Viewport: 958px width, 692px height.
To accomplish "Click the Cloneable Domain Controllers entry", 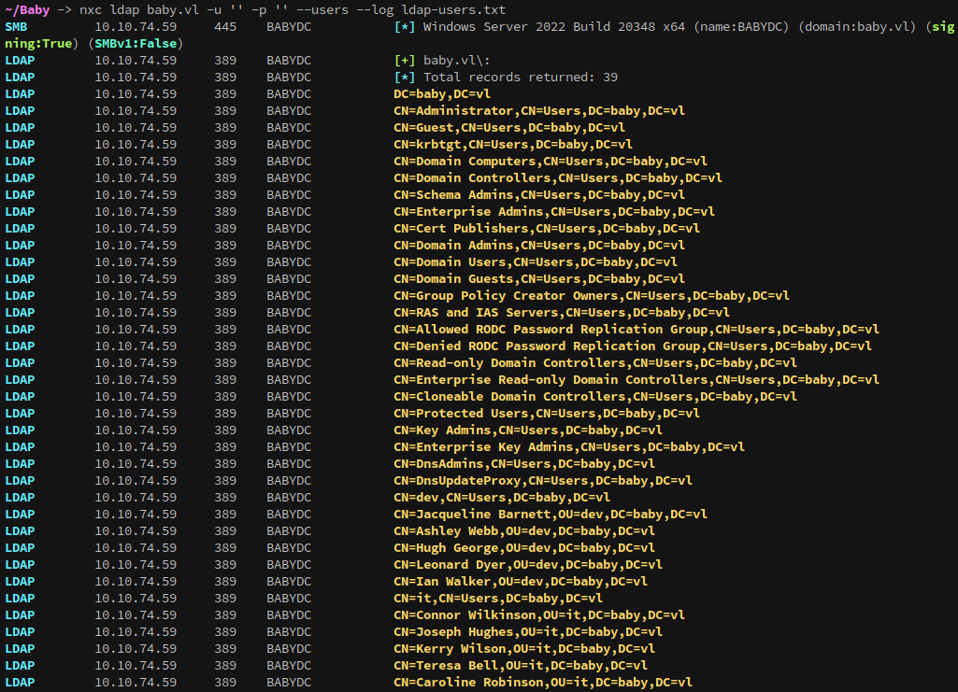I will (x=595, y=397).
